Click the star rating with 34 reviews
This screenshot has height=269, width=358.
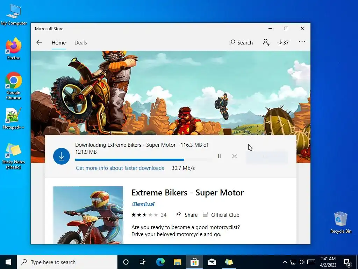tap(149, 215)
